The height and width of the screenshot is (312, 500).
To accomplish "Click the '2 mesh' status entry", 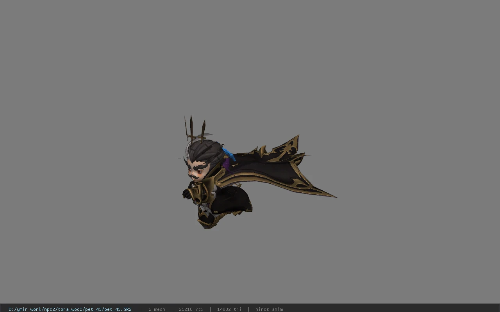I will (157, 309).
